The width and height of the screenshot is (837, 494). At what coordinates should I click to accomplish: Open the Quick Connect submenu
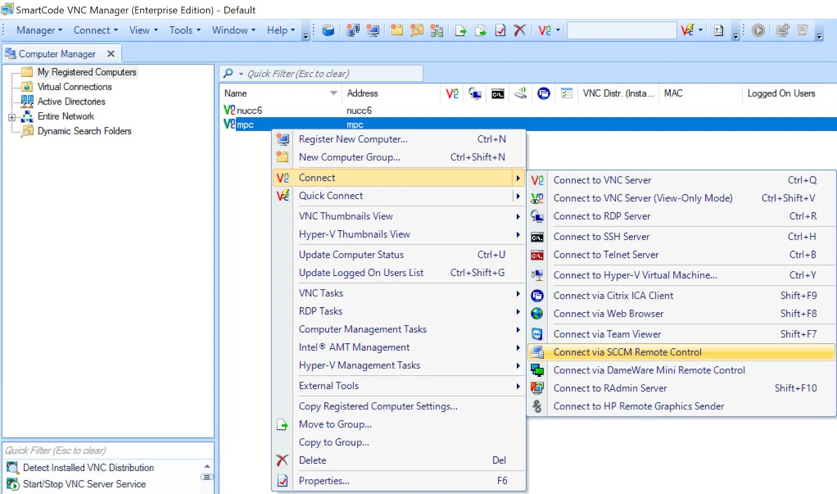[399, 196]
